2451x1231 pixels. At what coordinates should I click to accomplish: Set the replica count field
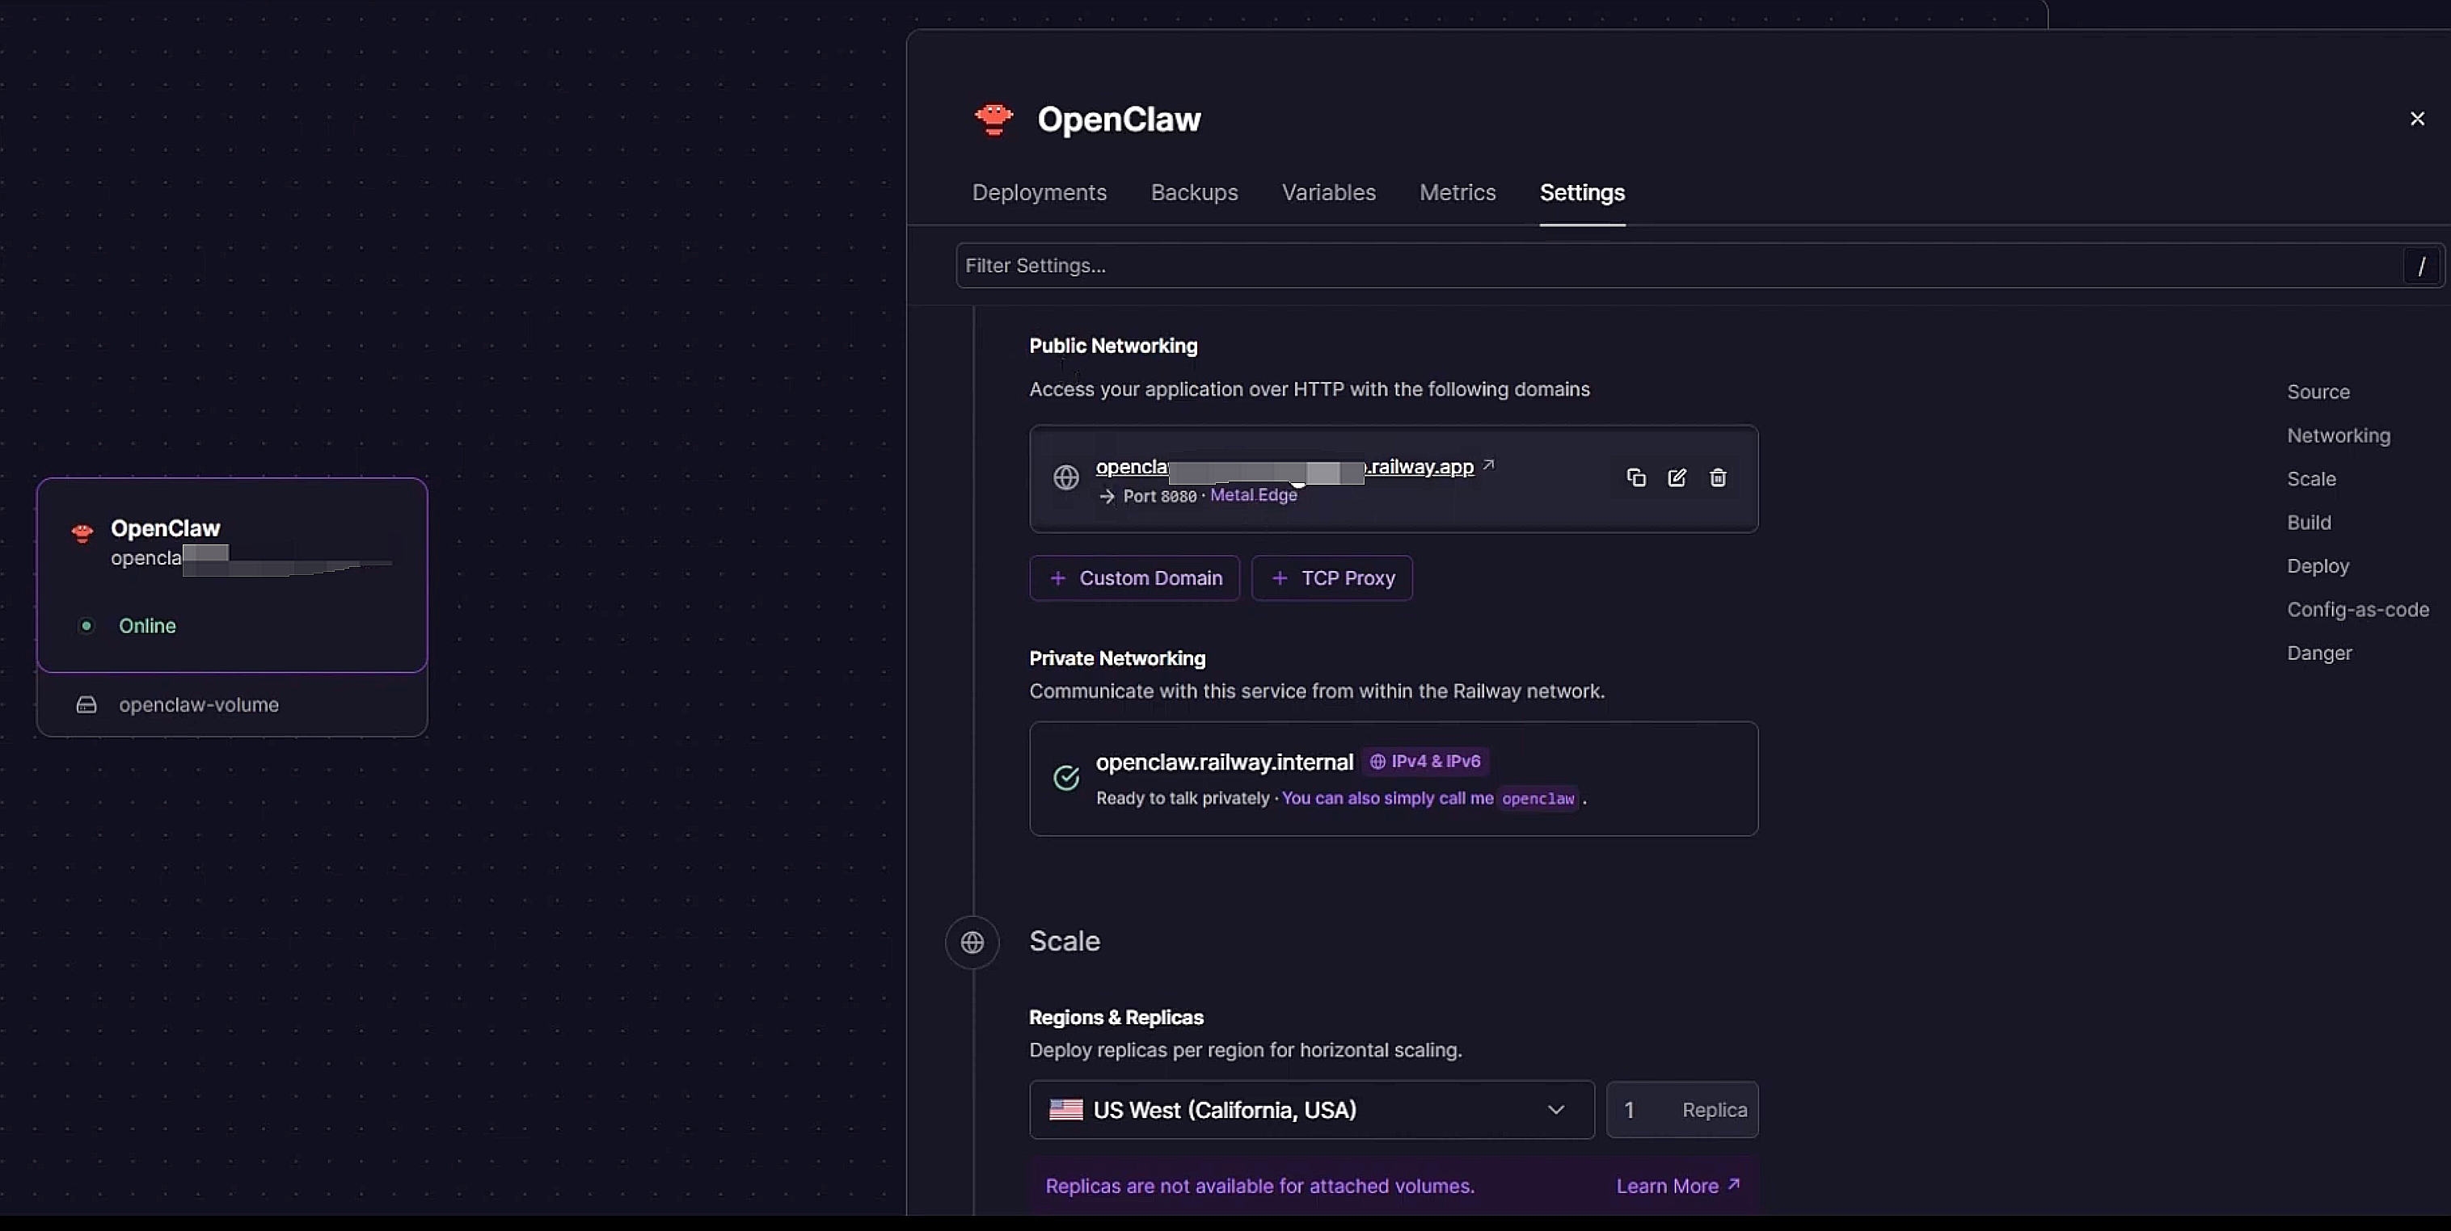pyautogui.click(x=1681, y=1109)
